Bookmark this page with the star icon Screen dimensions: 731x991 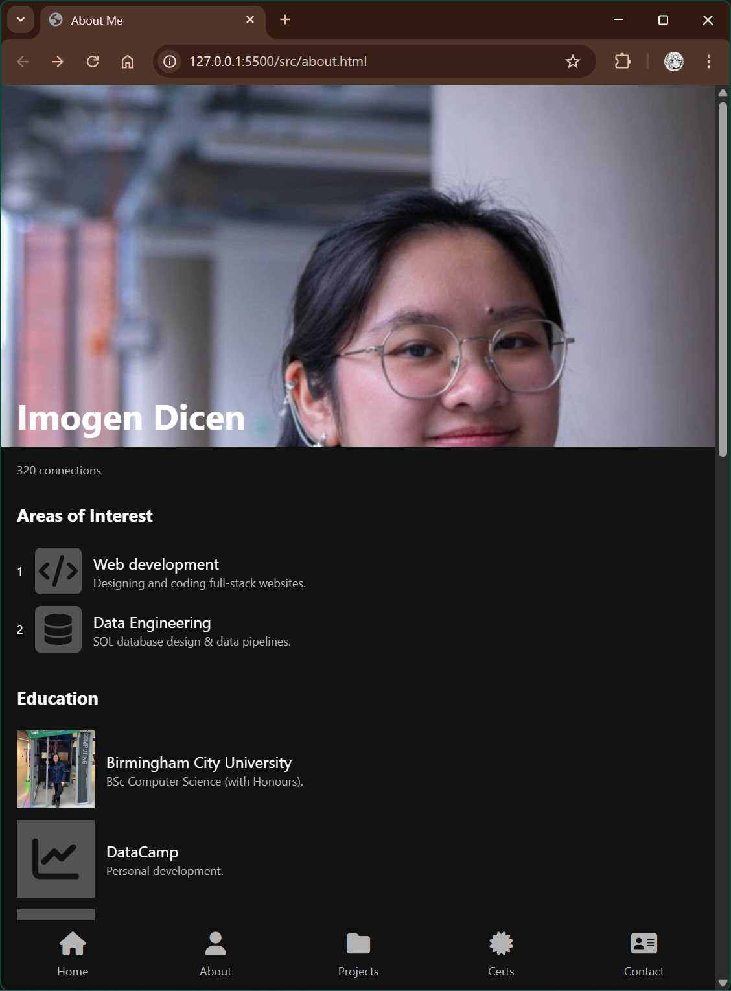coord(572,62)
